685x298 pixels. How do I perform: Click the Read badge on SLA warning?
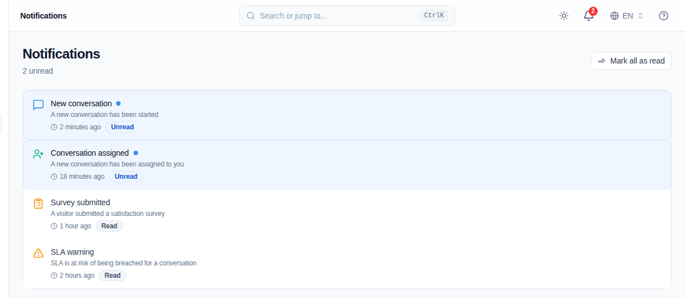coord(113,276)
